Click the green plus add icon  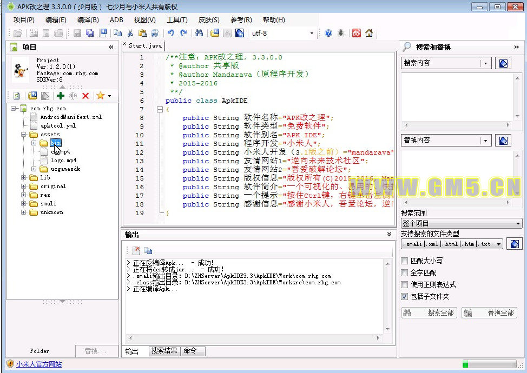click(60, 96)
